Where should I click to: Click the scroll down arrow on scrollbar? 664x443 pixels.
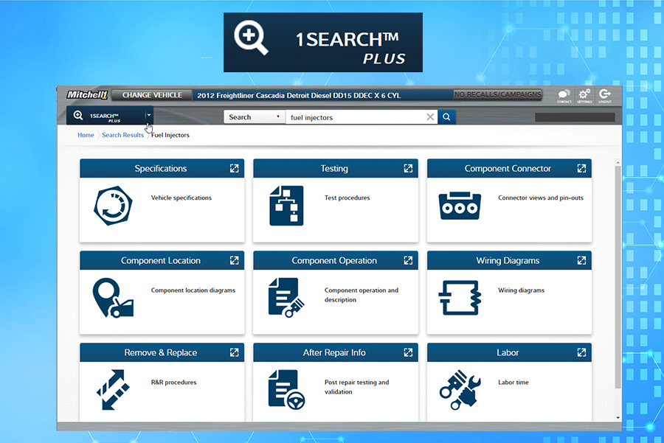pos(618,417)
